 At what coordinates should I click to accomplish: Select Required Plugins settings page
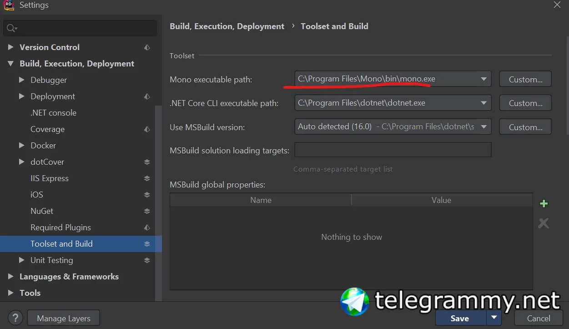(60, 228)
